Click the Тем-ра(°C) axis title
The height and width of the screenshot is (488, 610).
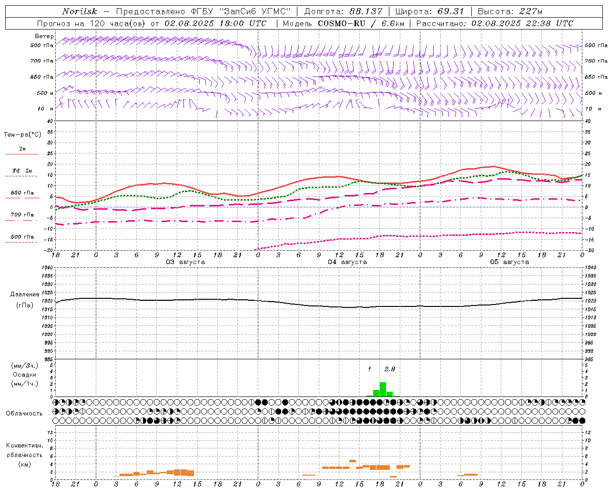pyautogui.click(x=22, y=135)
